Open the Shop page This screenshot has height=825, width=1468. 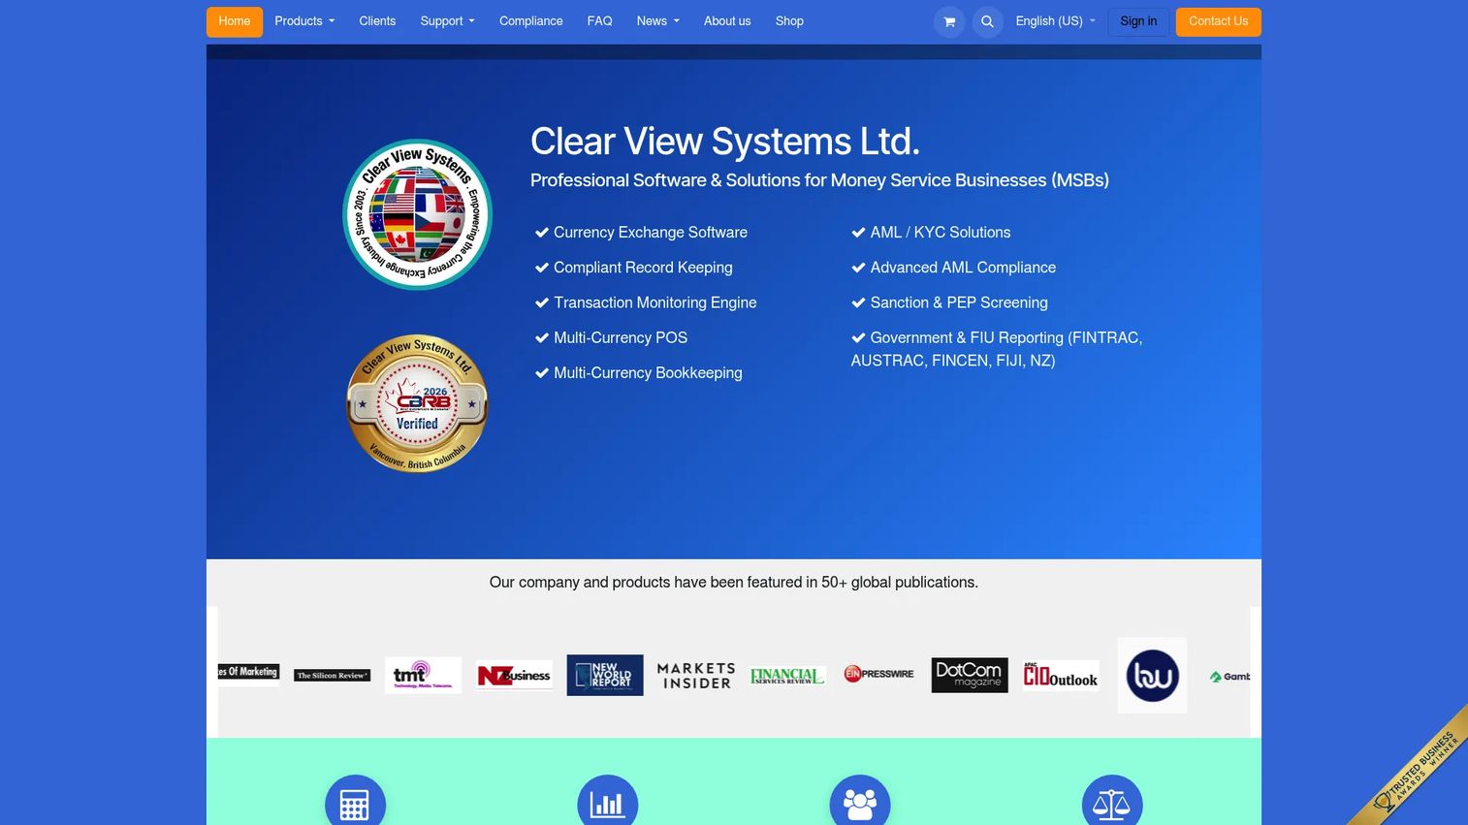pyautogui.click(x=789, y=21)
